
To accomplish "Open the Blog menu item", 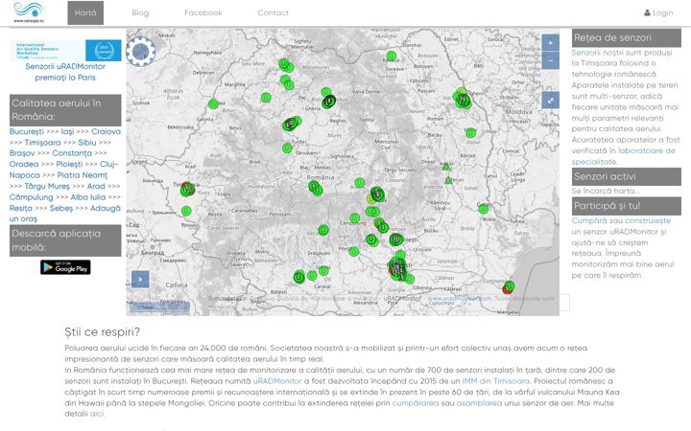I will click(140, 12).
